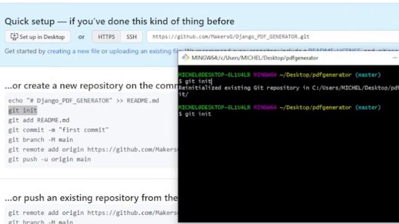399x224 pixels.
Task: Click the git push -u origin main line
Action: [x=50, y=159]
